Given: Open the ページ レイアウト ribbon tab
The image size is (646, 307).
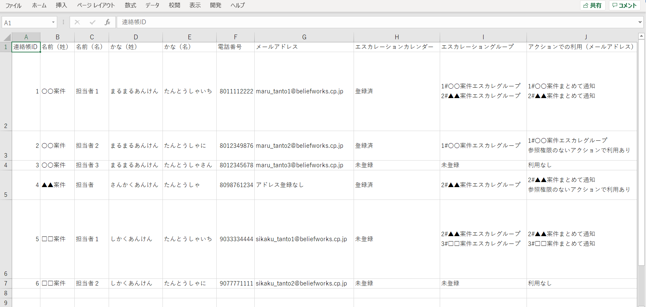Looking at the screenshot, I should tap(96, 5).
